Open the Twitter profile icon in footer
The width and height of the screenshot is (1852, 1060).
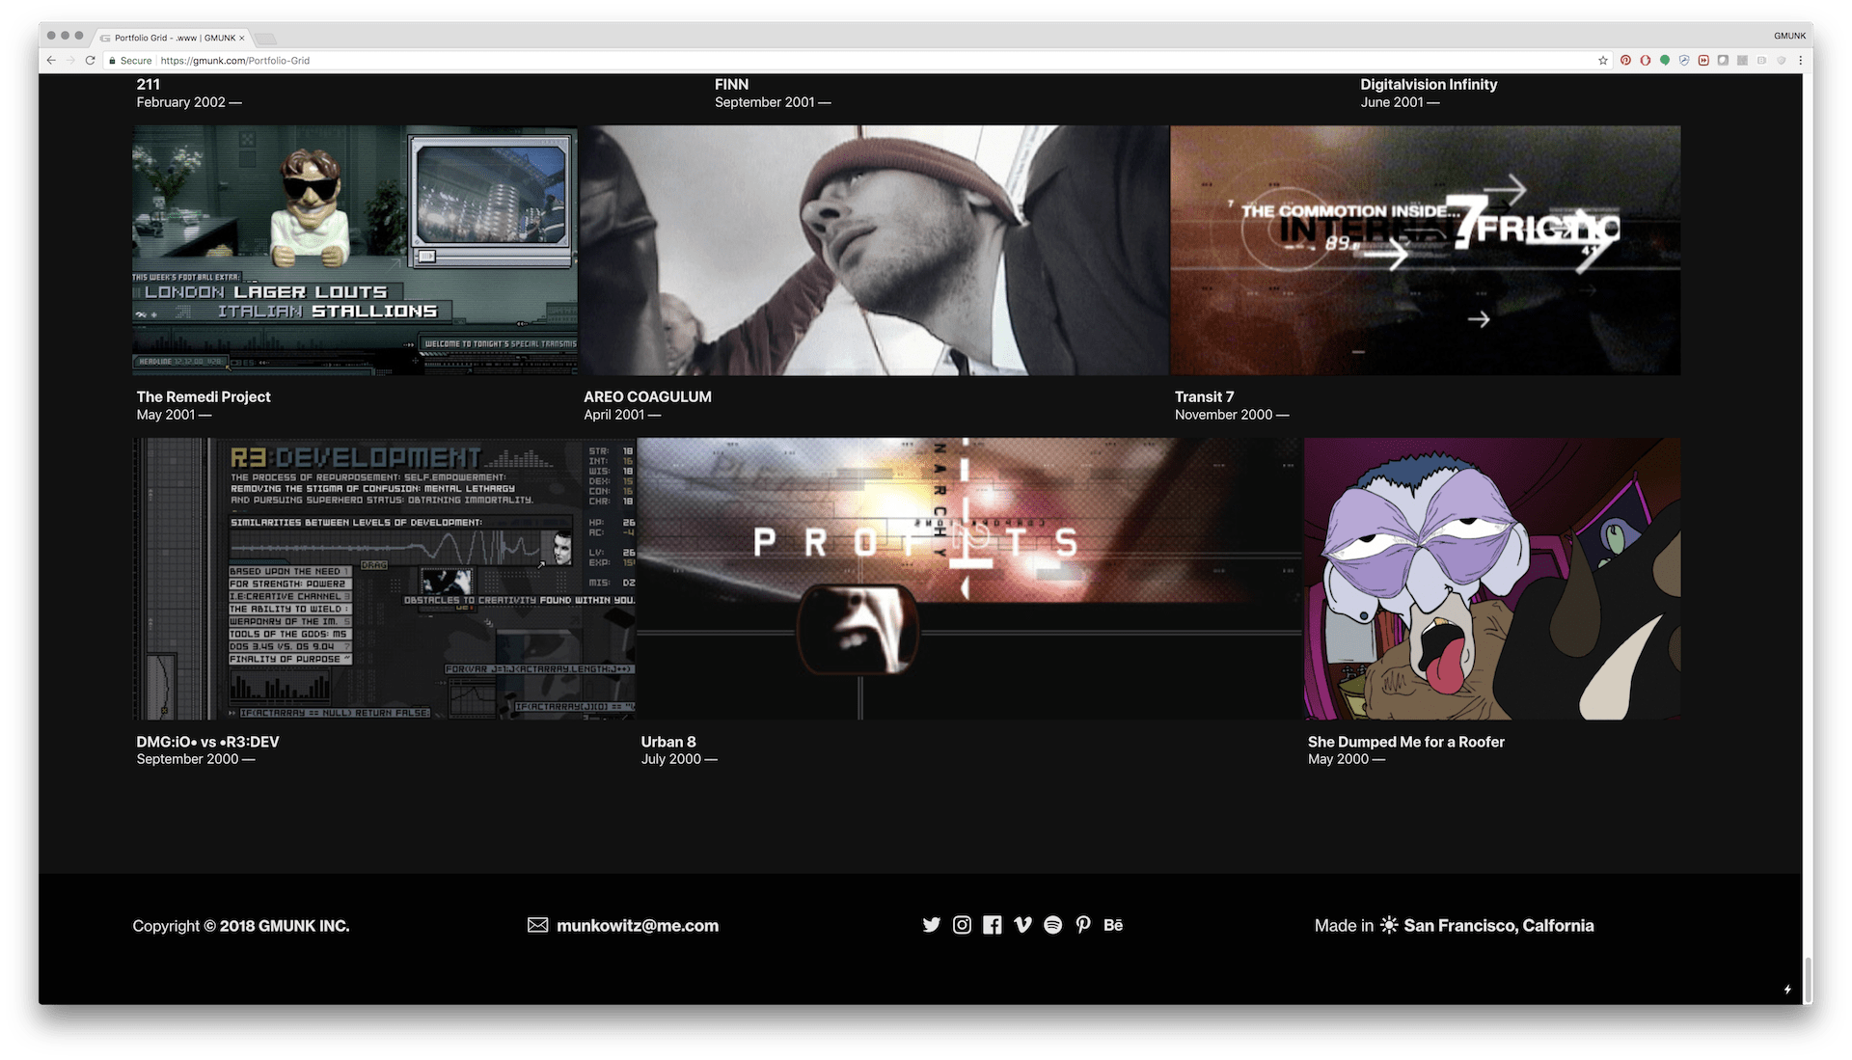(931, 925)
